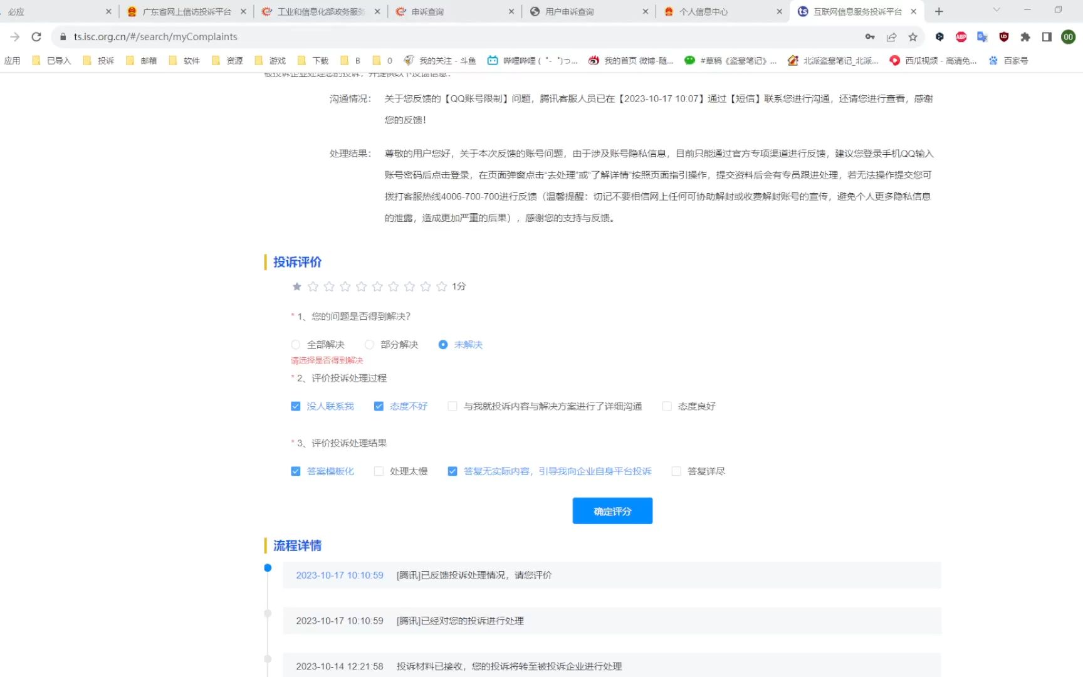This screenshot has height=677, width=1083.
Task: Close the 个人信息中心 tab
Action: point(779,11)
